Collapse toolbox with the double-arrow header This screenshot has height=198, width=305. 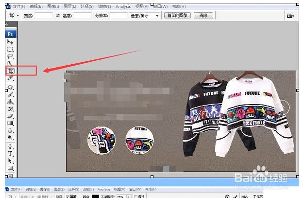coord(7,24)
